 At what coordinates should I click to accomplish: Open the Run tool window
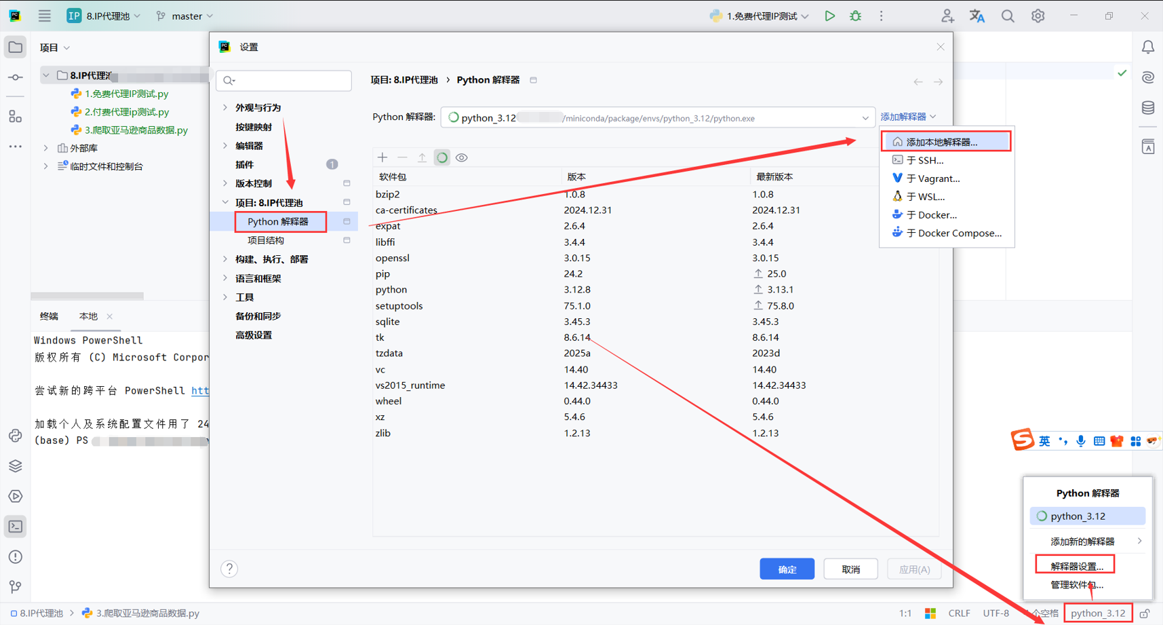[15, 496]
